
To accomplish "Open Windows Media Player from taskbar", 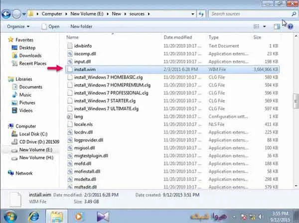I will 79,217.
